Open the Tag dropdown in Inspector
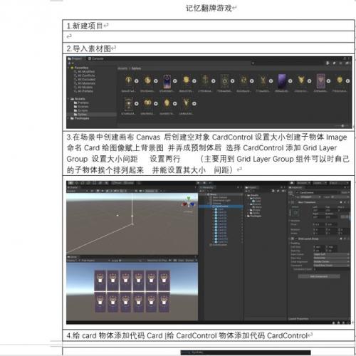Viewport: 356px width, 356px height. 310,197
